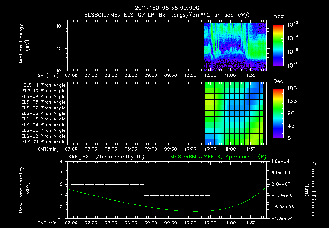The height and width of the screenshot is (228, 329).
Task: Select 11:00 tick under the pitch angle panel
Action: [x=230, y=149]
